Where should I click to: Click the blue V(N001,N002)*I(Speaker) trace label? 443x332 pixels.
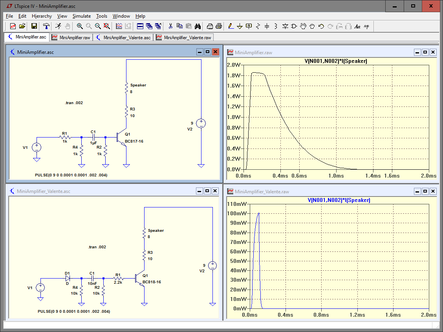339,200
